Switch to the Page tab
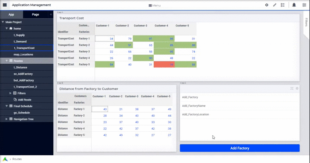 (x=36, y=14)
